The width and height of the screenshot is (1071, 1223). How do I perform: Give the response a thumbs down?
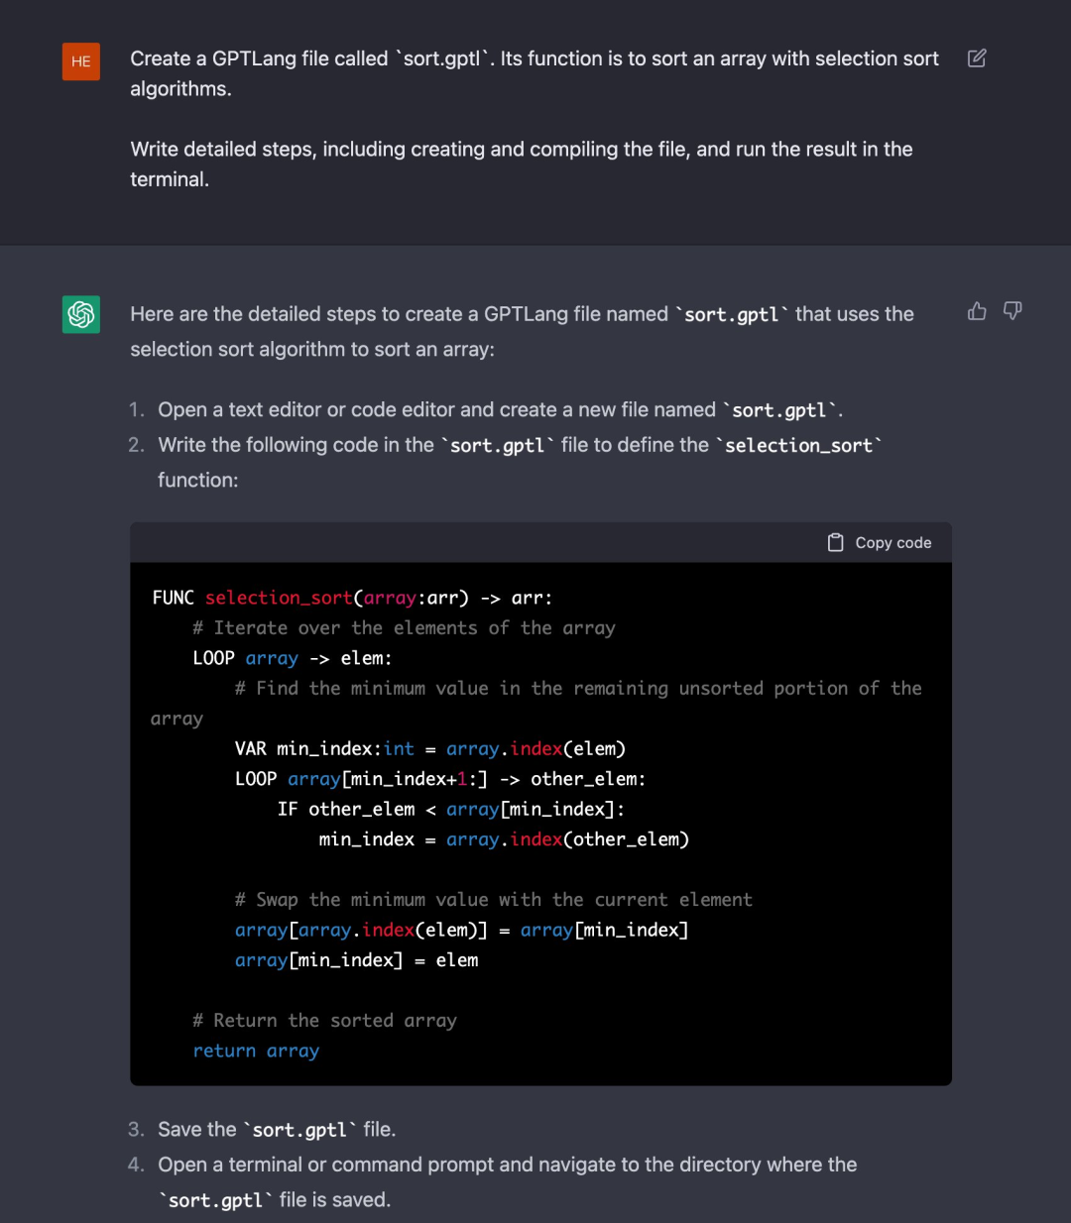point(1012,311)
